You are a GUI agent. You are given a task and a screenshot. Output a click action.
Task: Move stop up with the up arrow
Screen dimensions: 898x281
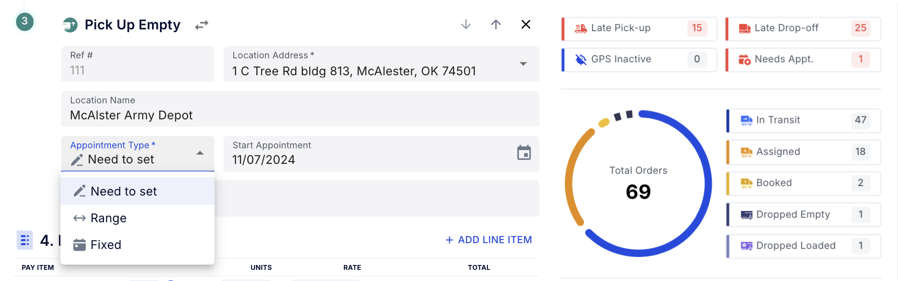tap(496, 24)
